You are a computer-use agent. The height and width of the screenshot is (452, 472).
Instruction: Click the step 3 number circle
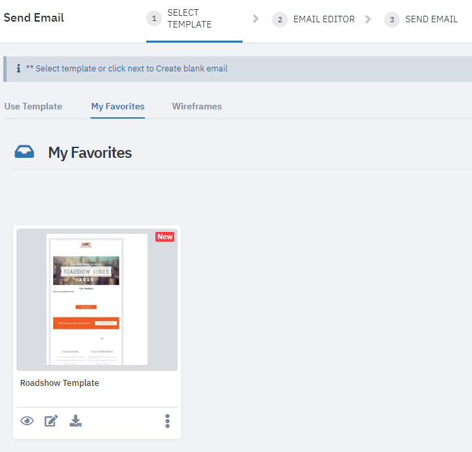(x=392, y=20)
